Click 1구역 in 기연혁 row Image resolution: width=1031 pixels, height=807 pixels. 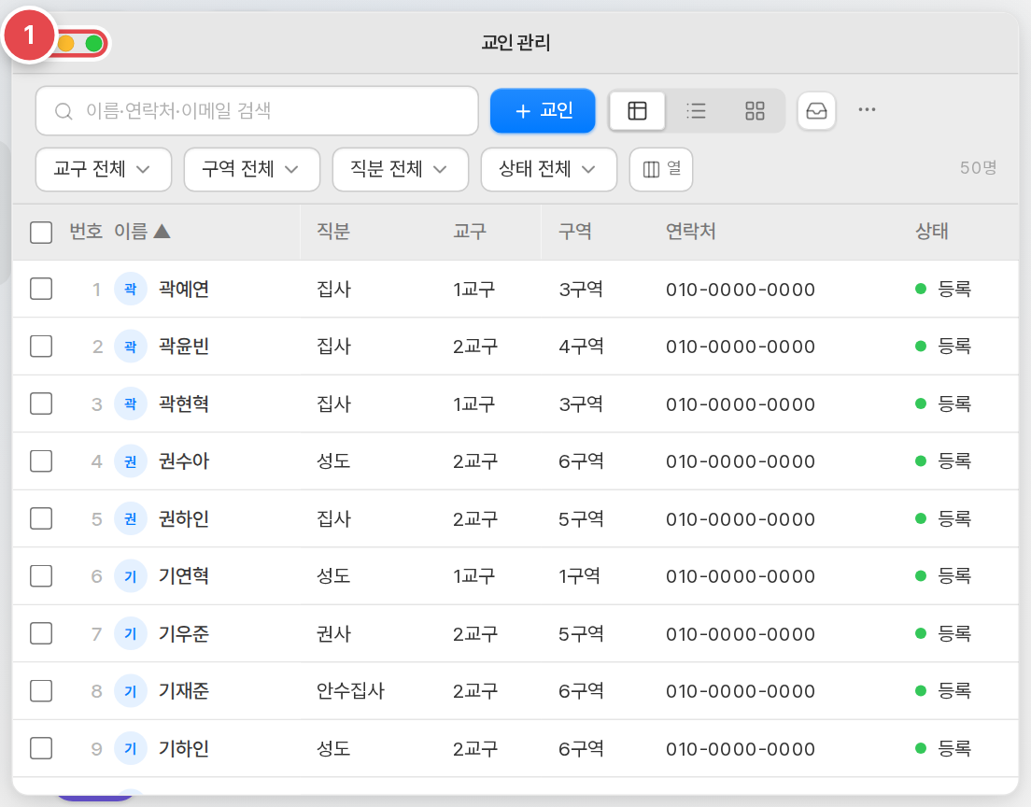[579, 576]
